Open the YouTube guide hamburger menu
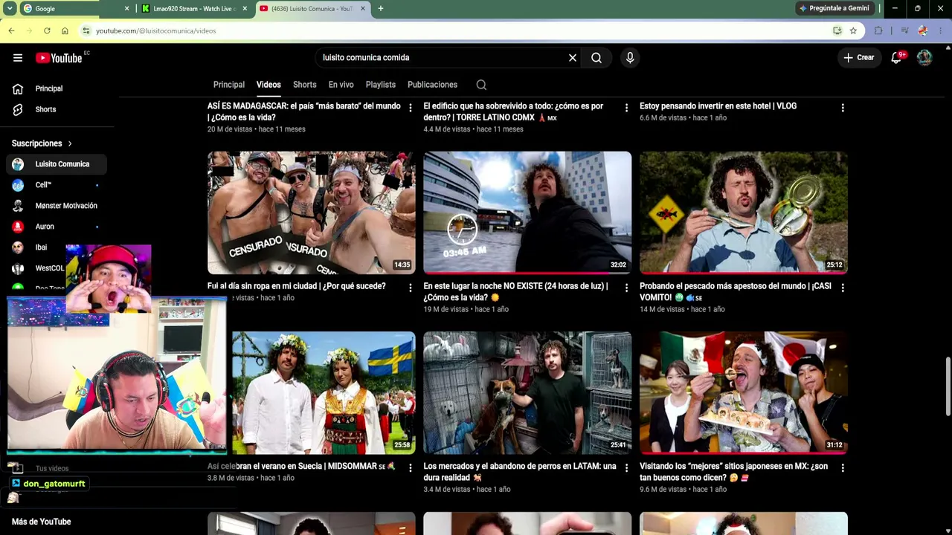The image size is (952, 535). [18, 58]
